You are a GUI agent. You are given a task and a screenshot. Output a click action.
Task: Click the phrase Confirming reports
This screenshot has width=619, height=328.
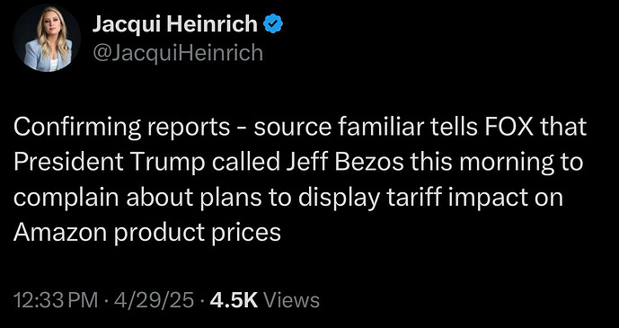(x=121, y=129)
